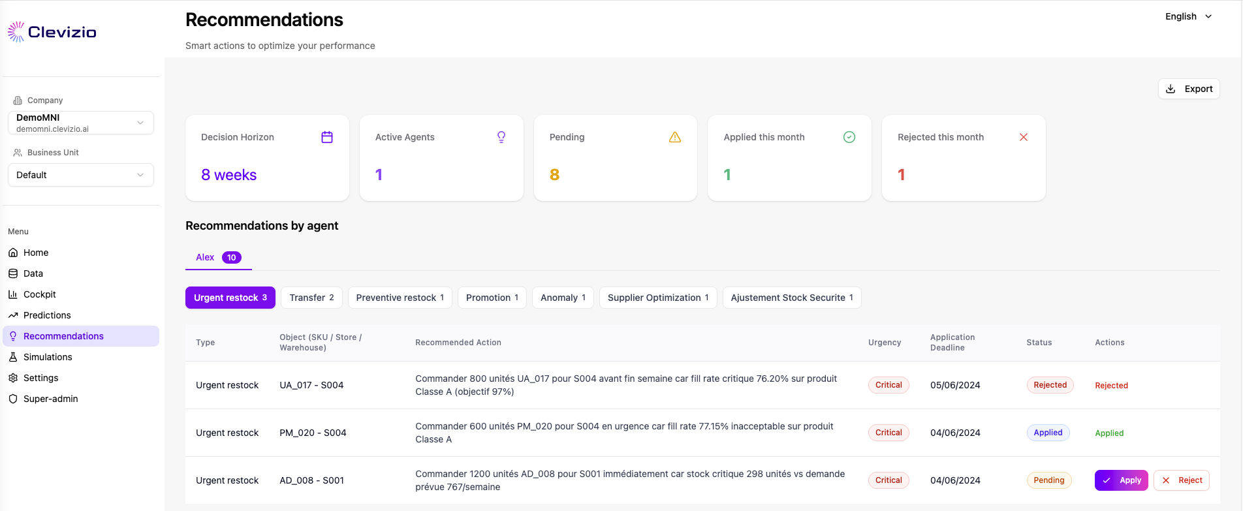Viewport: 1243px width, 511px height.
Task: Select the Alex agent tab
Action: [218, 257]
